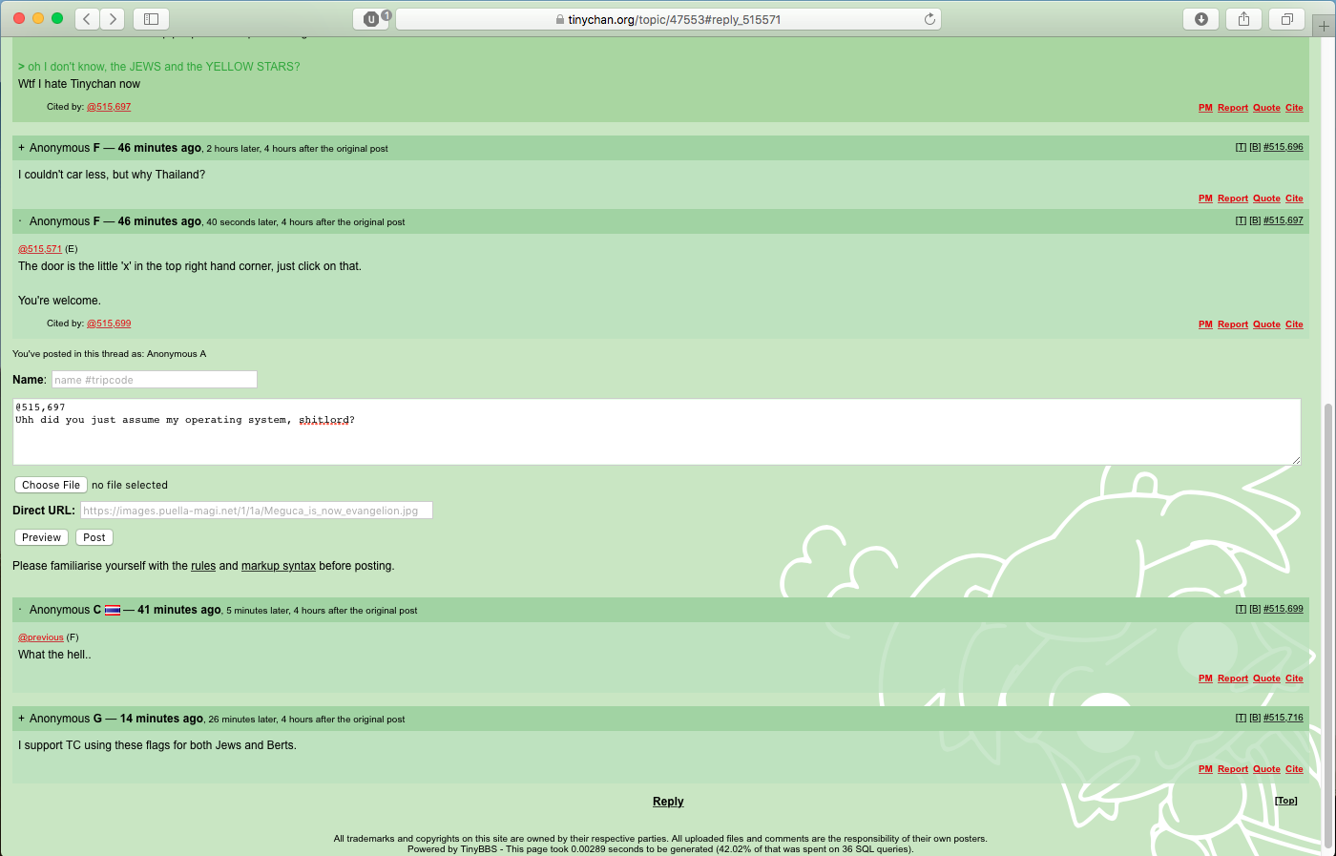
Task: Click the uBlock extension icon
Action: (371, 19)
